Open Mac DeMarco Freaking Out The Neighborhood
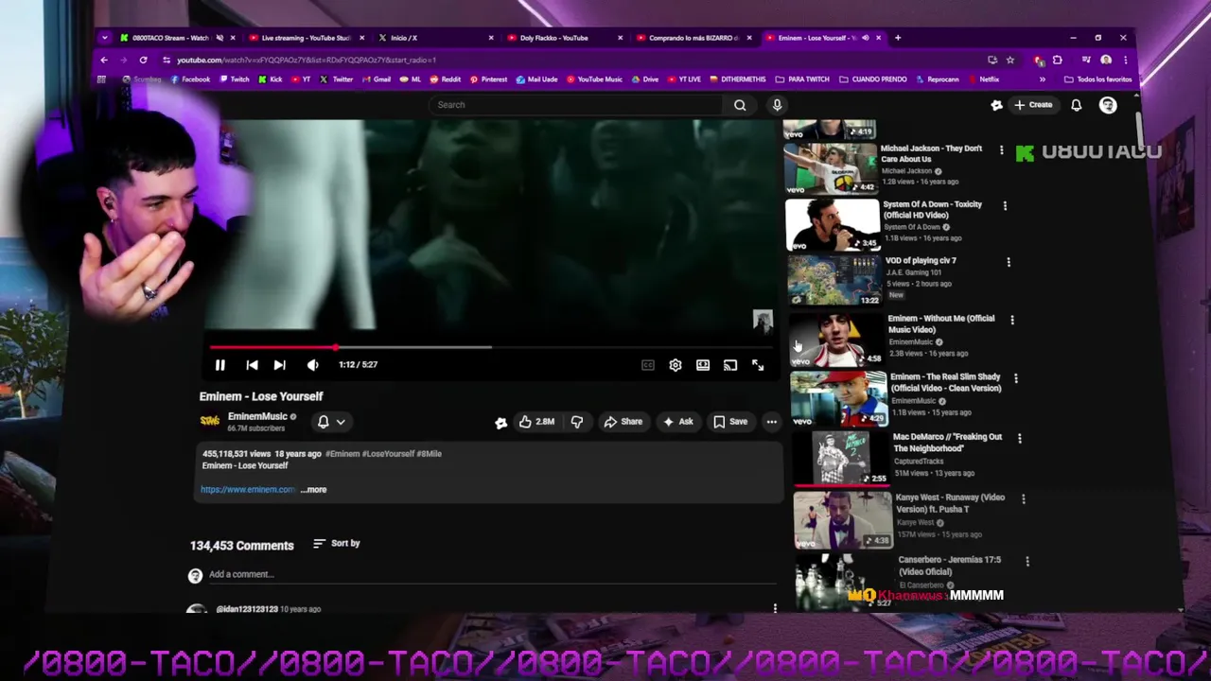 [x=947, y=443]
